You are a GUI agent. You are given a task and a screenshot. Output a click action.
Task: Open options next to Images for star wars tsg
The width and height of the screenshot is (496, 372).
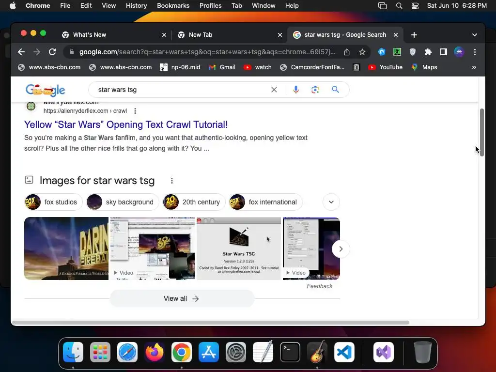tap(172, 181)
